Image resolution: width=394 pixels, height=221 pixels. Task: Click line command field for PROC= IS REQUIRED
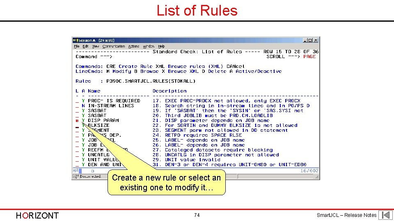(x=77, y=101)
